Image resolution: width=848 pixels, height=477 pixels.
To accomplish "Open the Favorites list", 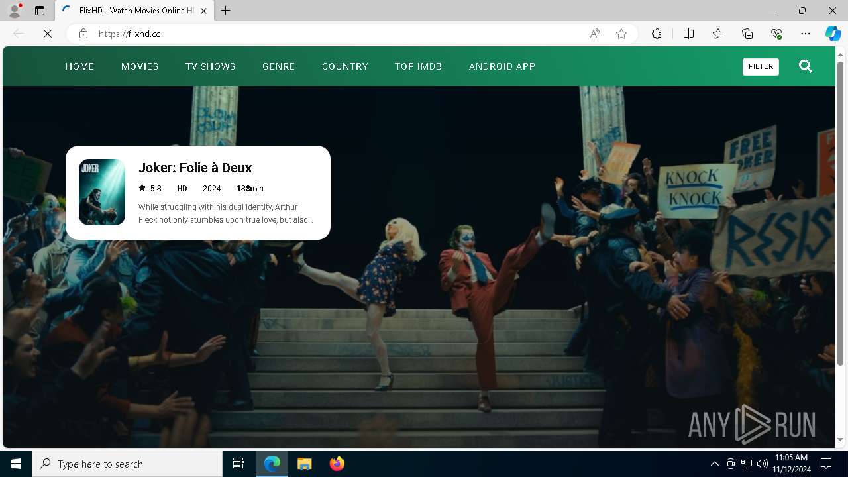I will pyautogui.click(x=718, y=34).
